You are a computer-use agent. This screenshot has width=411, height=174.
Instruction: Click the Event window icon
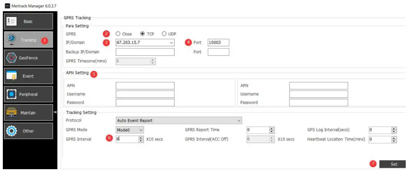(x=11, y=76)
